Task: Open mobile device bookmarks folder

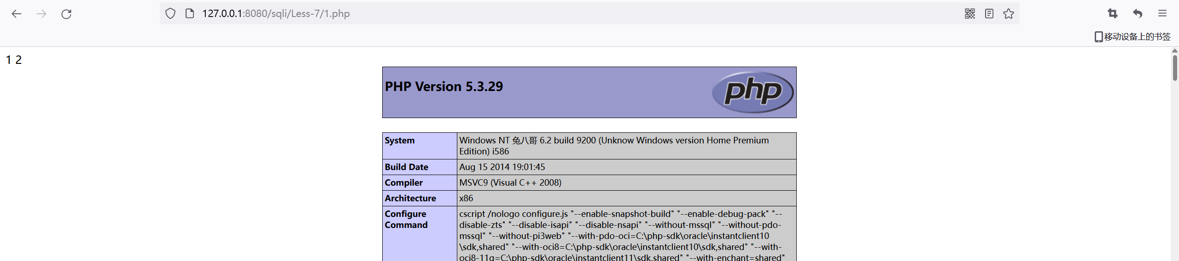Action: (1132, 37)
